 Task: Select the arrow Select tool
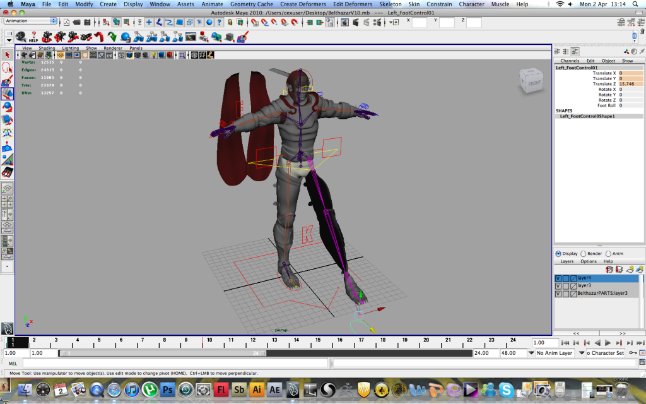tap(7, 55)
